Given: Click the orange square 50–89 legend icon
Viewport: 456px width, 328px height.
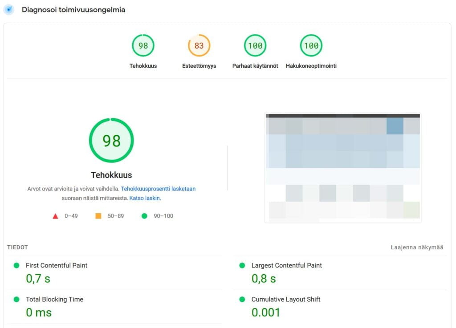Looking at the screenshot, I should [98, 216].
